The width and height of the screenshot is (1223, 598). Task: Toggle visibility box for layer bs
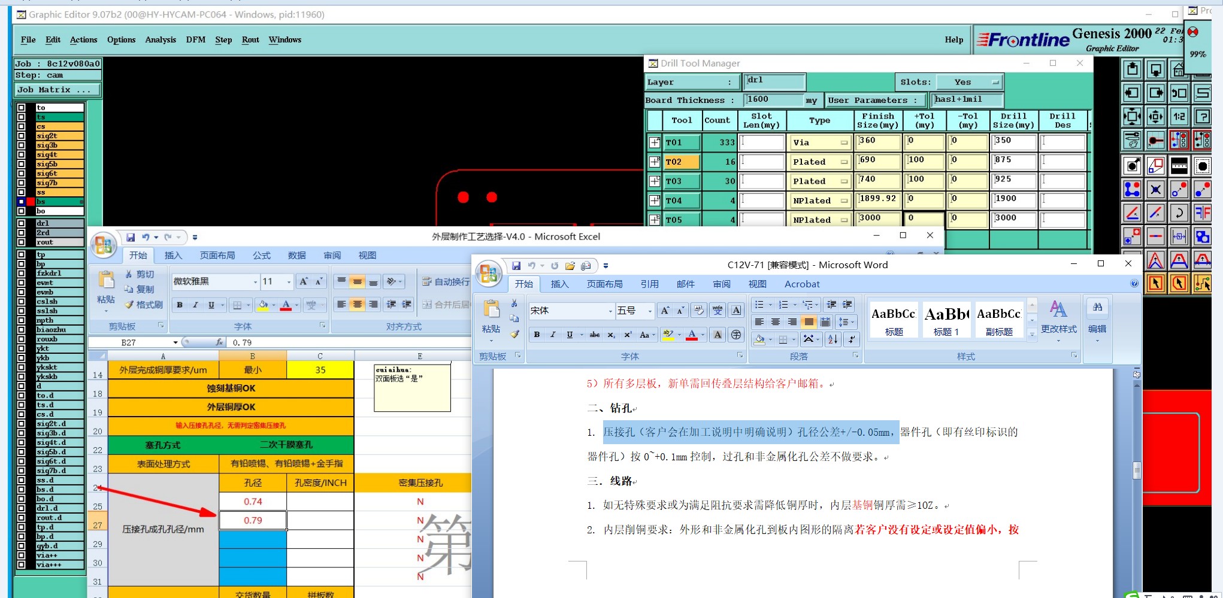(22, 202)
